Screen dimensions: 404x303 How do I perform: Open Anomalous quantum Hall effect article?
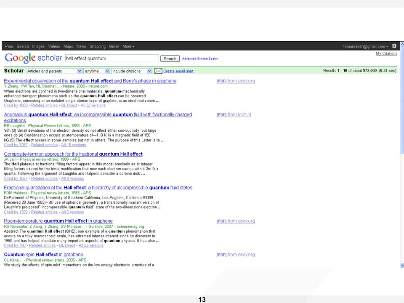(x=98, y=117)
